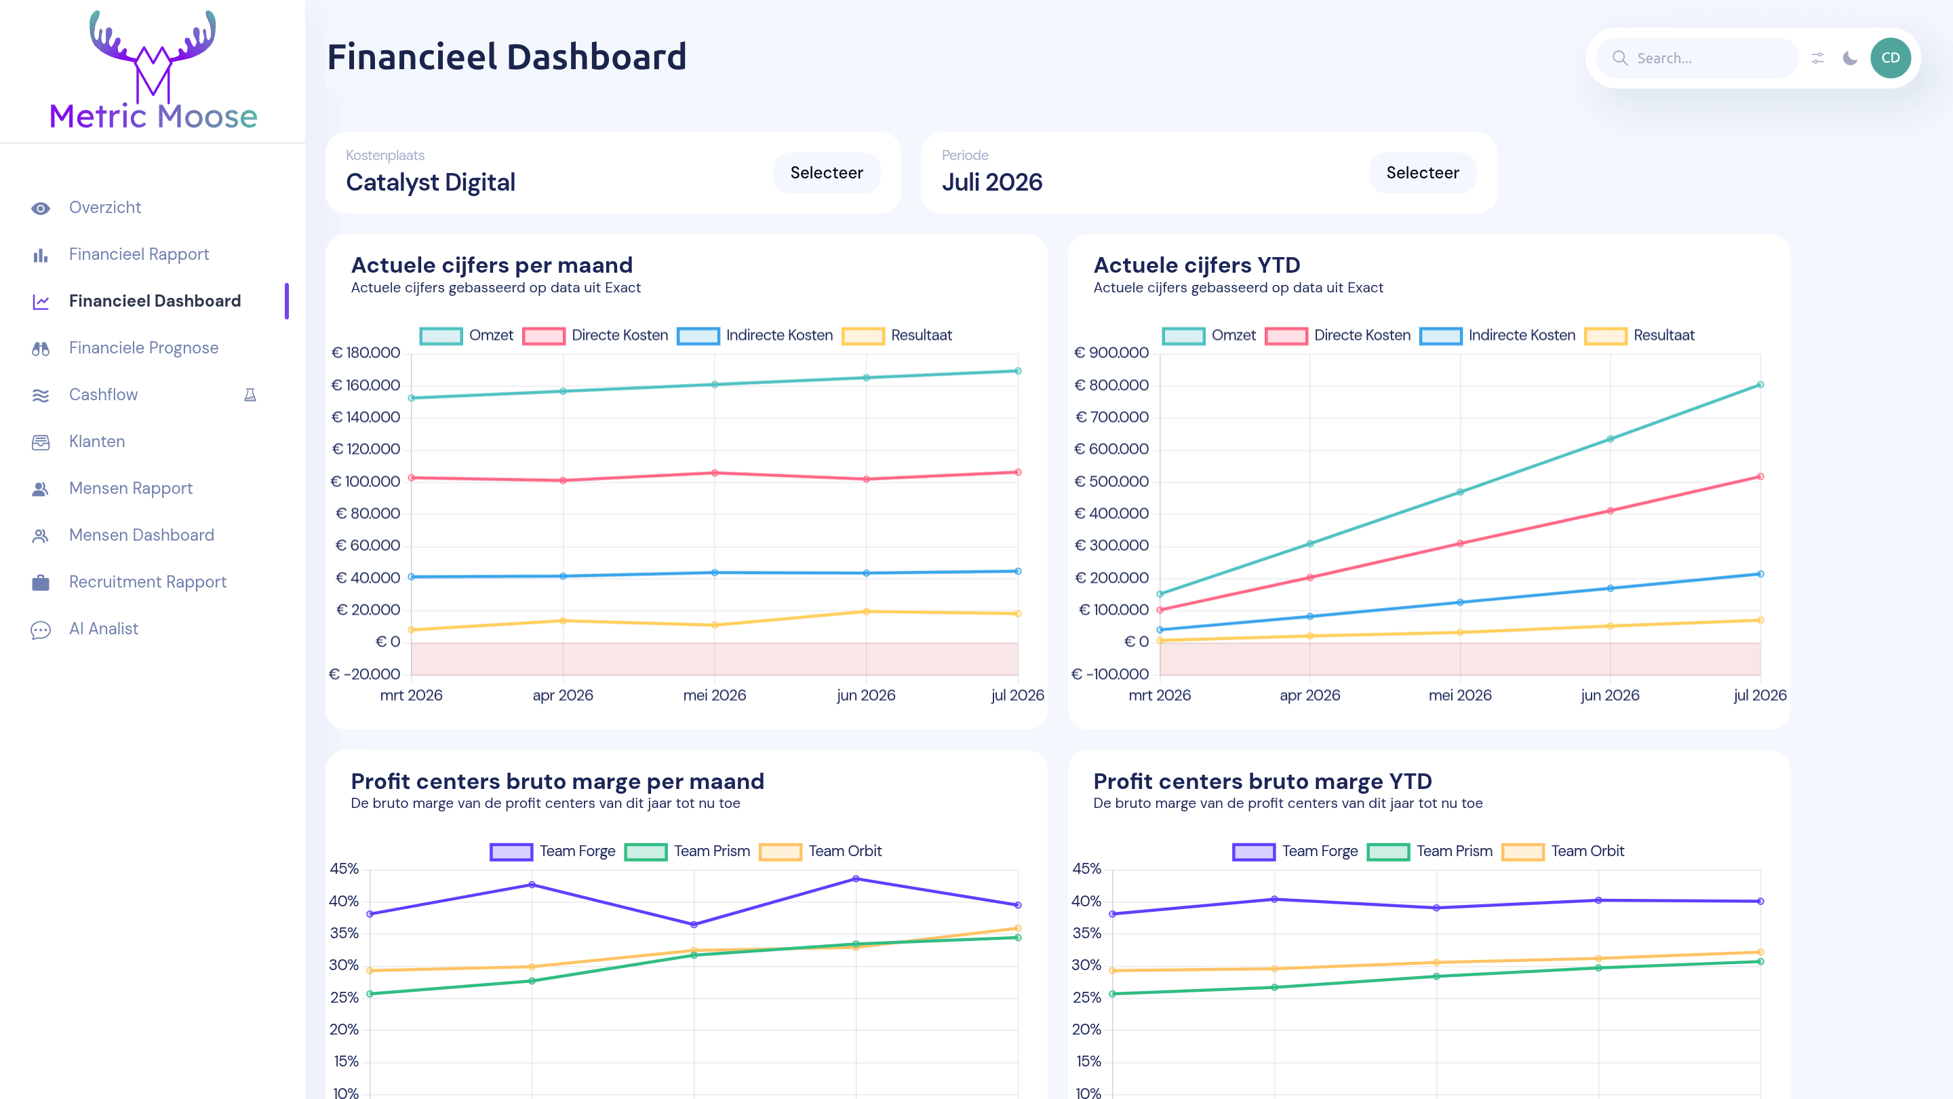1953x1099 pixels.
Task: Click the Omzet jul 2026 point in per maand chart
Action: 1018,371
